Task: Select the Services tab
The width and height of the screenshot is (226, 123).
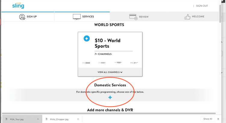Action: pos(82,17)
